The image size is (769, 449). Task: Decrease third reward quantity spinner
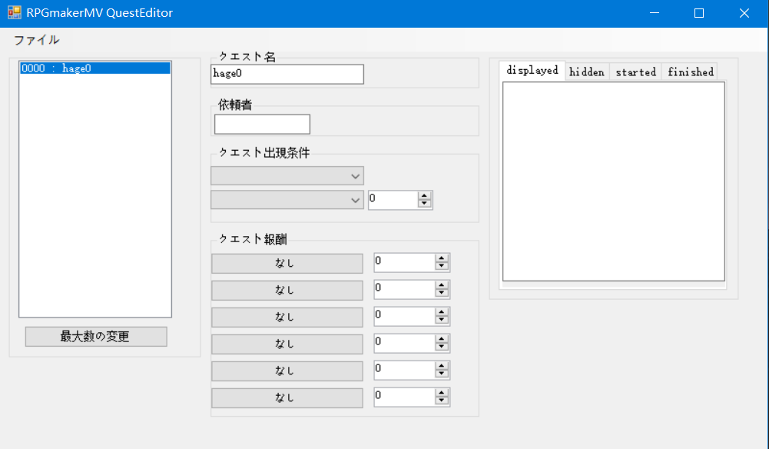[x=442, y=321]
